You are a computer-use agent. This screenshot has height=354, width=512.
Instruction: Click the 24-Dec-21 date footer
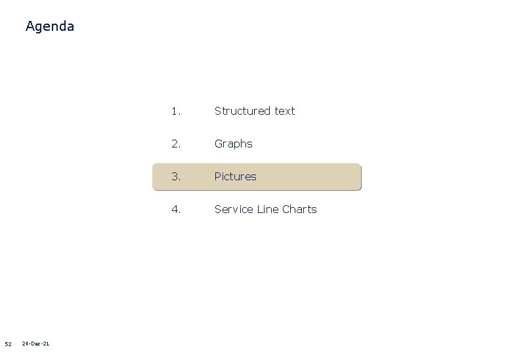tap(35, 344)
